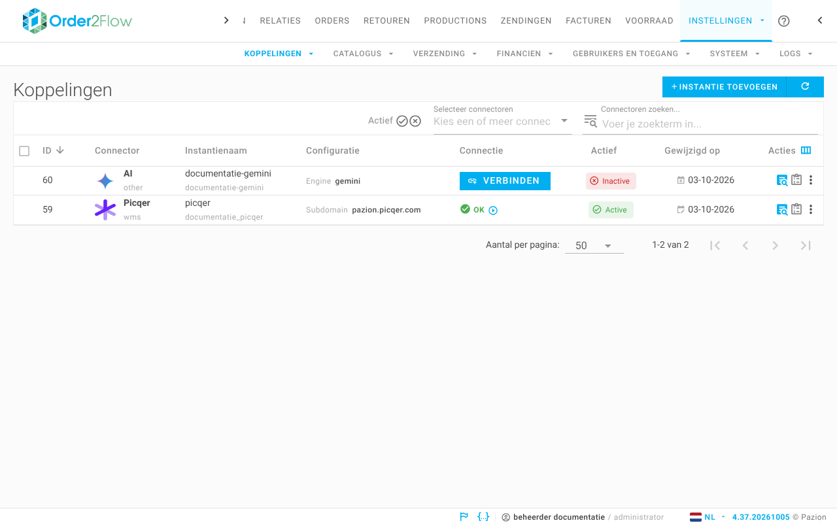
Task: Expand the Gebruikers en toegang submenu
Action: pyautogui.click(x=632, y=54)
